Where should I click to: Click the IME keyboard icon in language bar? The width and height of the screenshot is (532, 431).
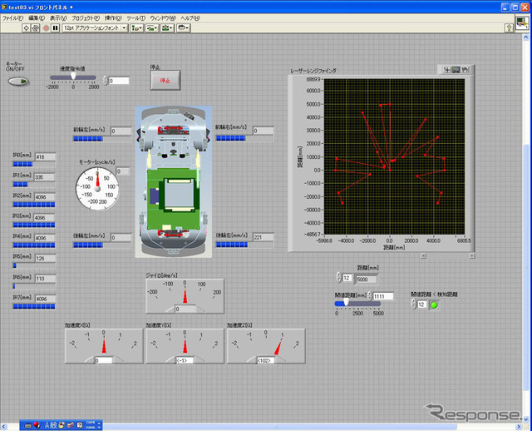click(28, 425)
